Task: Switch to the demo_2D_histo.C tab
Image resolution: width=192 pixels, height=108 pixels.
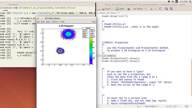Action: tap(108, 13)
